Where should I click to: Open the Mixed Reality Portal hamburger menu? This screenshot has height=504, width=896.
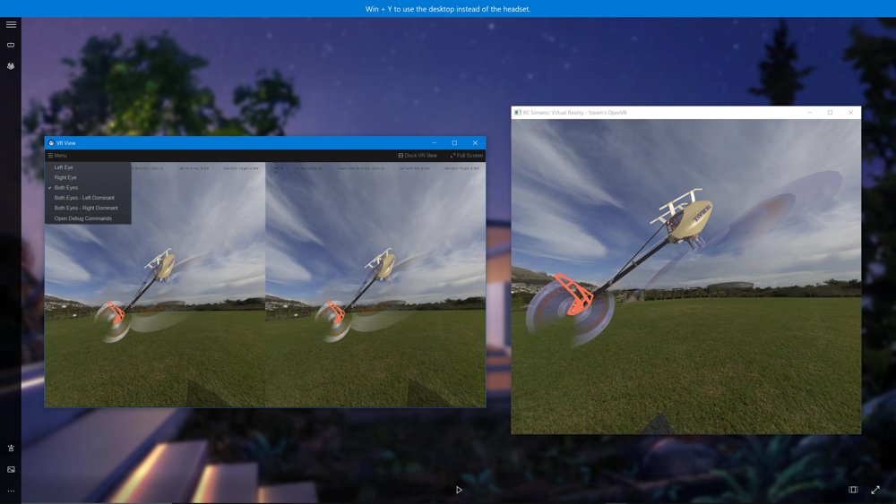click(x=11, y=24)
